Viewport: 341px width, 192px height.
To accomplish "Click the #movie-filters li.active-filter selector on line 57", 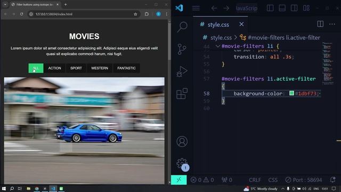I will [269, 78].
